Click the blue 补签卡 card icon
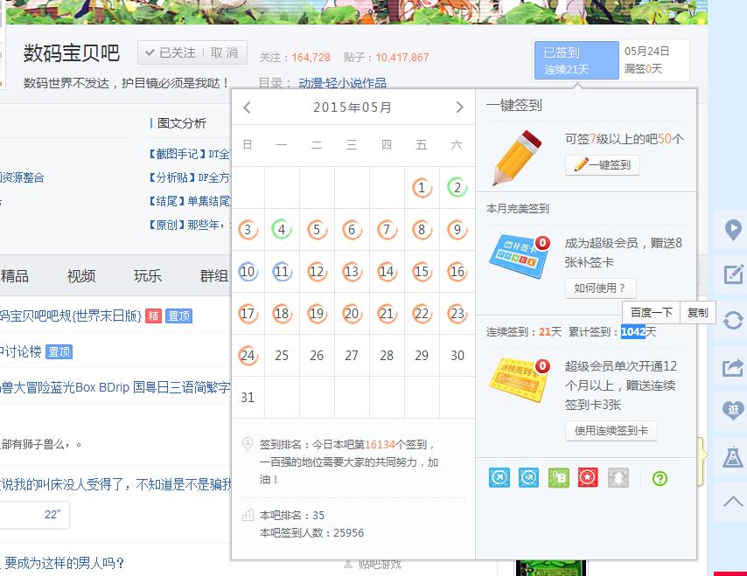The height and width of the screenshot is (576, 747). pyautogui.click(x=520, y=257)
